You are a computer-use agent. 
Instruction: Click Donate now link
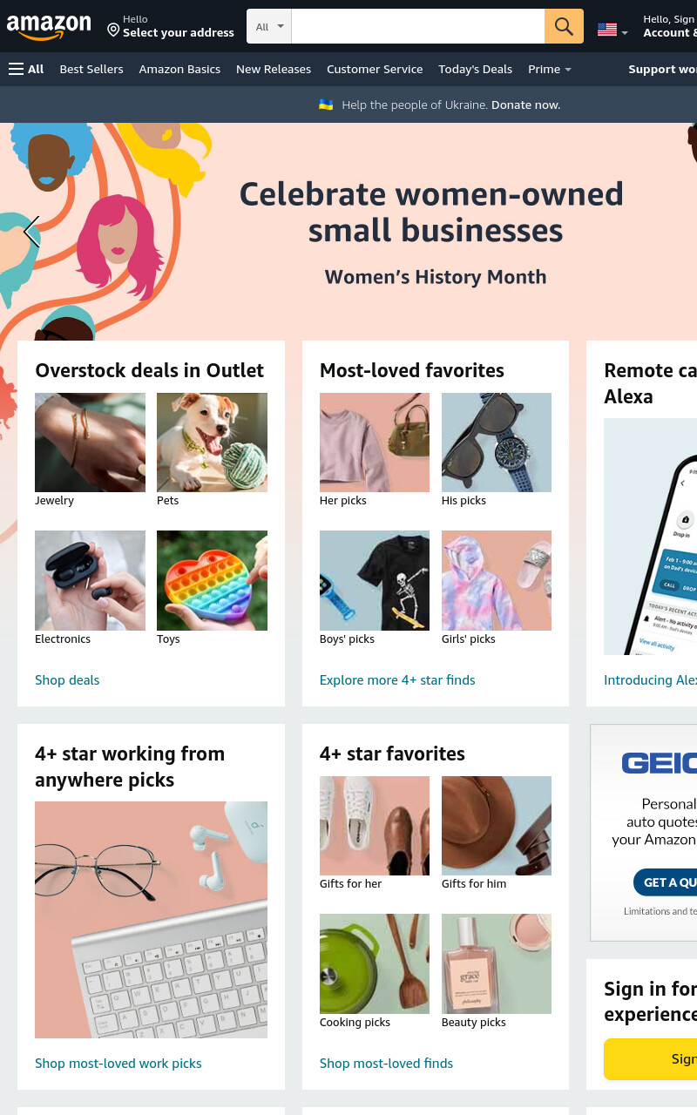525,105
